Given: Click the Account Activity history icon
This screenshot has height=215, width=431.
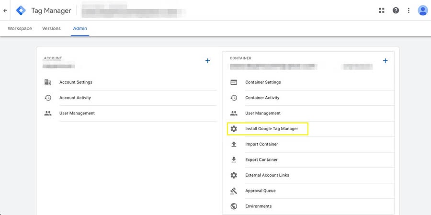Looking at the screenshot, I should [48, 98].
